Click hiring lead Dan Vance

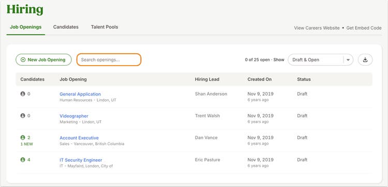(206, 137)
